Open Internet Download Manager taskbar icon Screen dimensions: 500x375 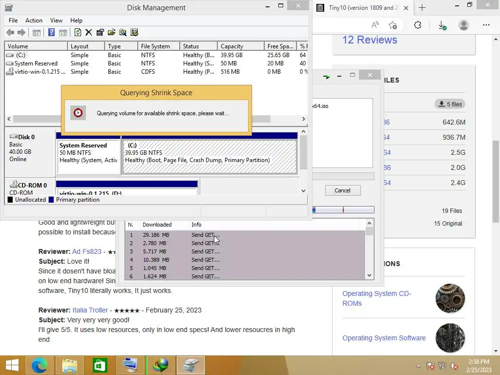pyautogui.click(x=160, y=365)
